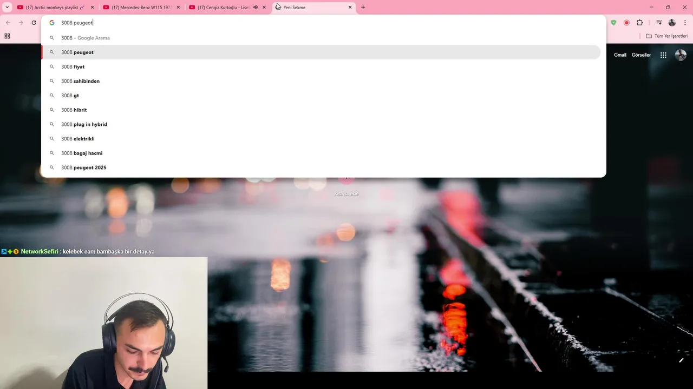Screen dimensions: 693x389
Task: Open the Chrome three-dot menu
Action: (x=685, y=23)
